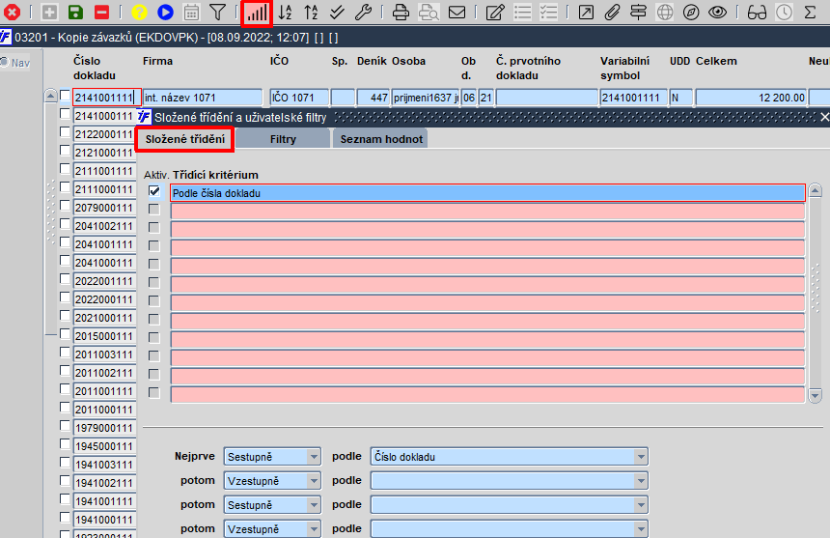Image resolution: width=830 pixels, height=538 pixels.
Task: Click the blue play run icon
Action: pyautogui.click(x=165, y=12)
